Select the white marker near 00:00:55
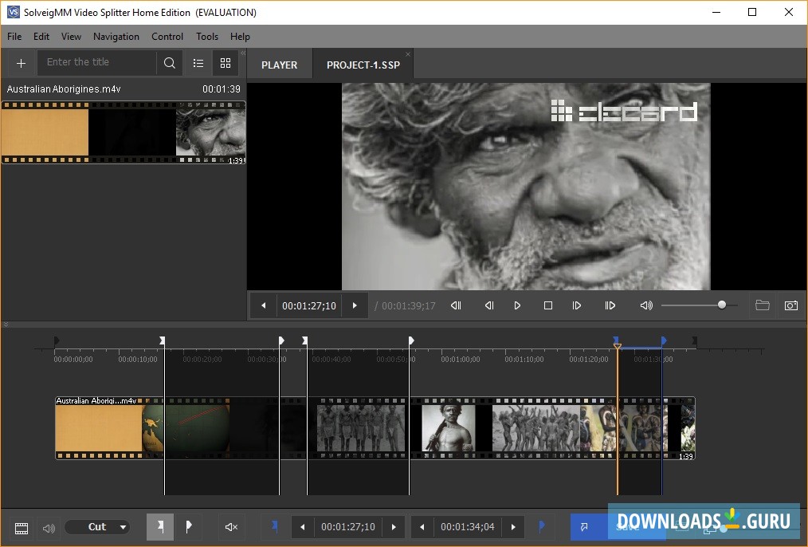Image resolution: width=808 pixels, height=547 pixels. (x=411, y=340)
